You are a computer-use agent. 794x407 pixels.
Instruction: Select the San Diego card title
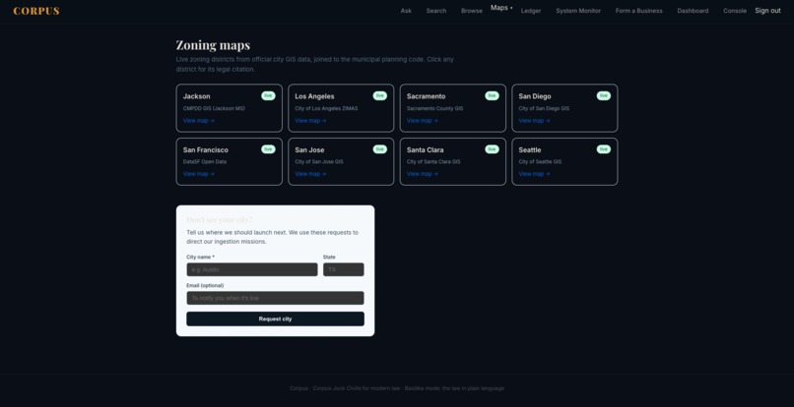click(535, 96)
